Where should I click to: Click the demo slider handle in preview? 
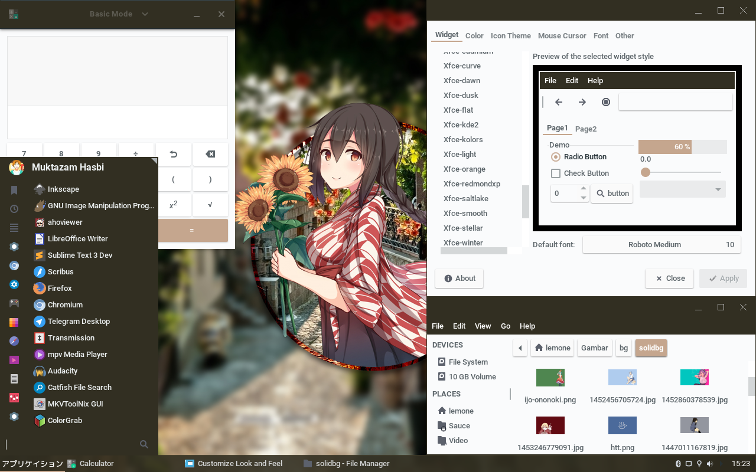point(646,172)
